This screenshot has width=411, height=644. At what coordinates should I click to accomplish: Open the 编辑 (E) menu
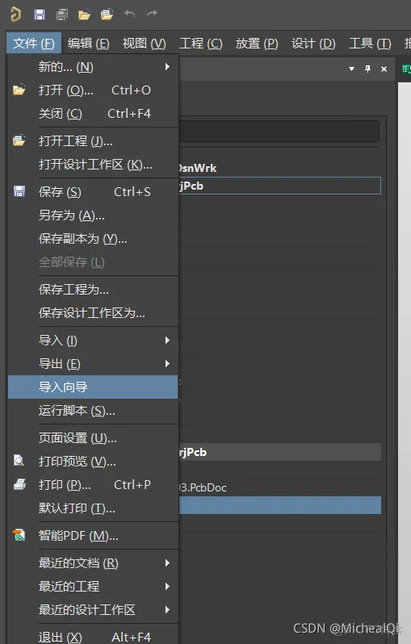(x=88, y=43)
